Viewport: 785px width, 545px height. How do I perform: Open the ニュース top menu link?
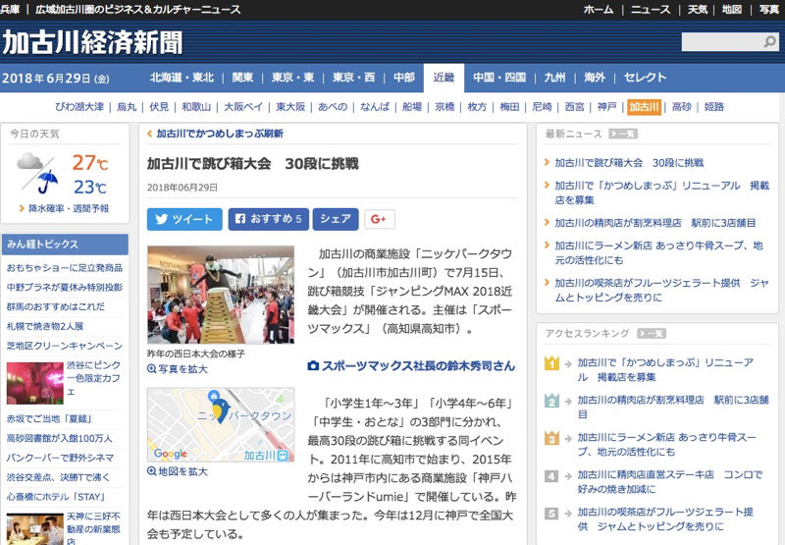click(x=651, y=10)
